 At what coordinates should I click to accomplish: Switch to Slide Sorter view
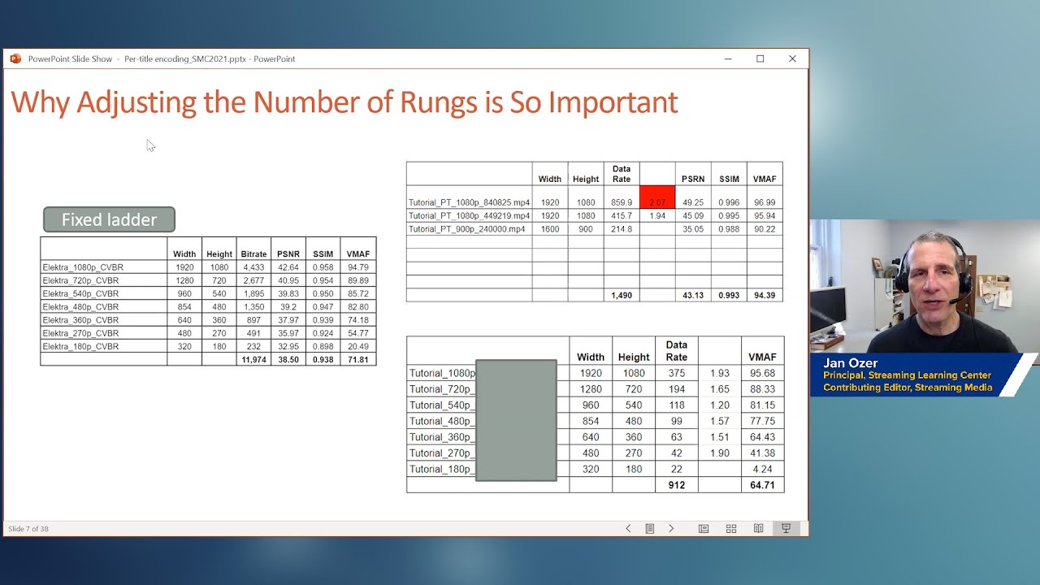coord(731,528)
